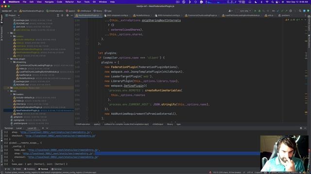Switch to CommonJsChunkLoadingPlugin.js editor tab
This screenshot has width=311, height=174.
point(202,15)
